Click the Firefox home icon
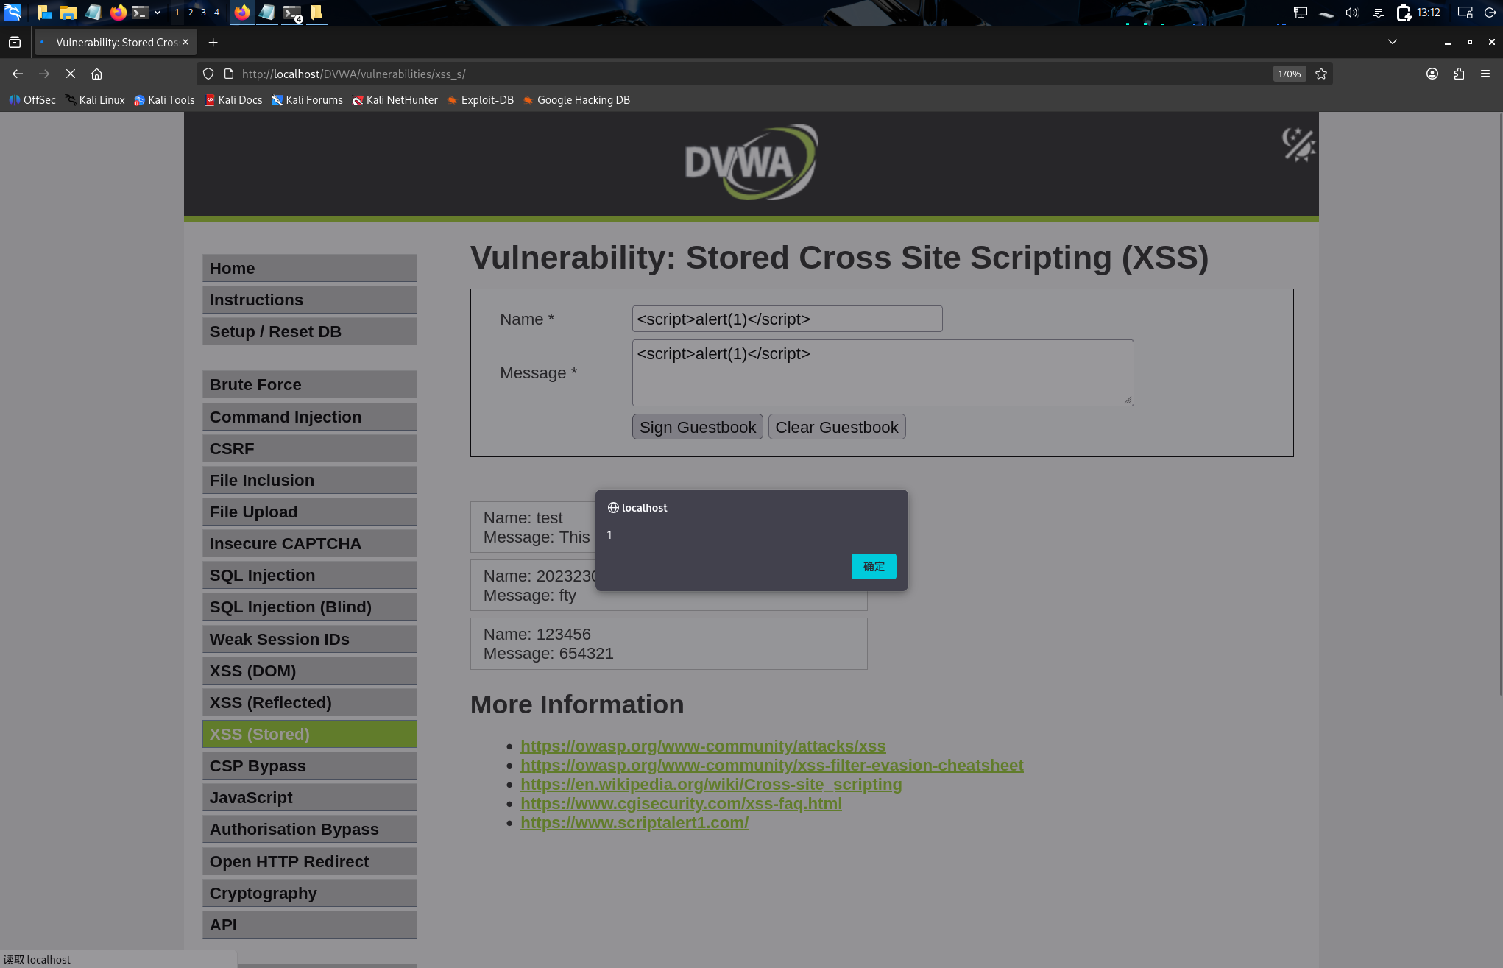The width and height of the screenshot is (1503, 968). coord(96,74)
